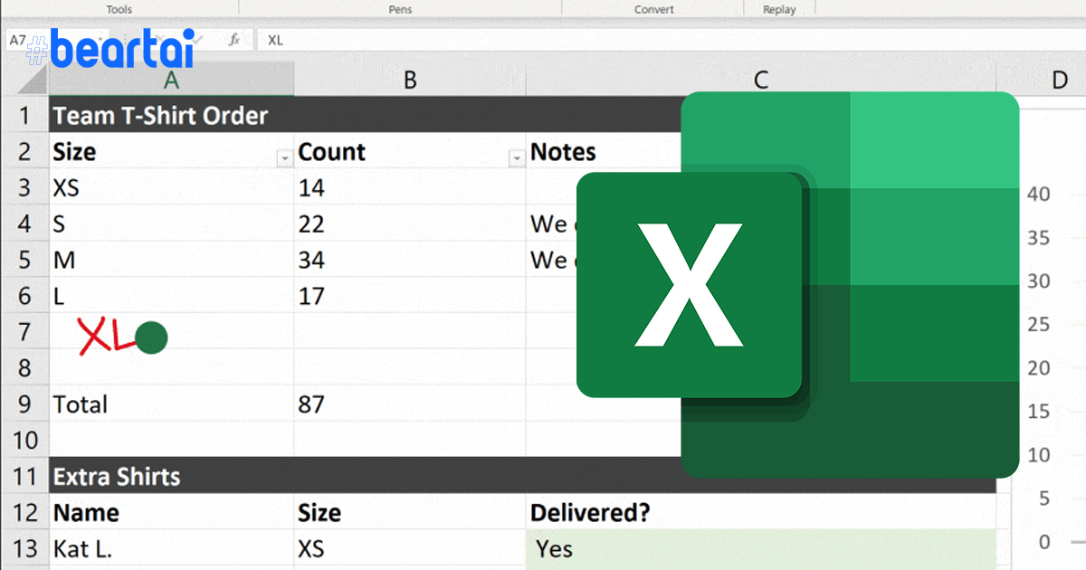Select row header 1
1086x570 pixels.
[x=24, y=115]
